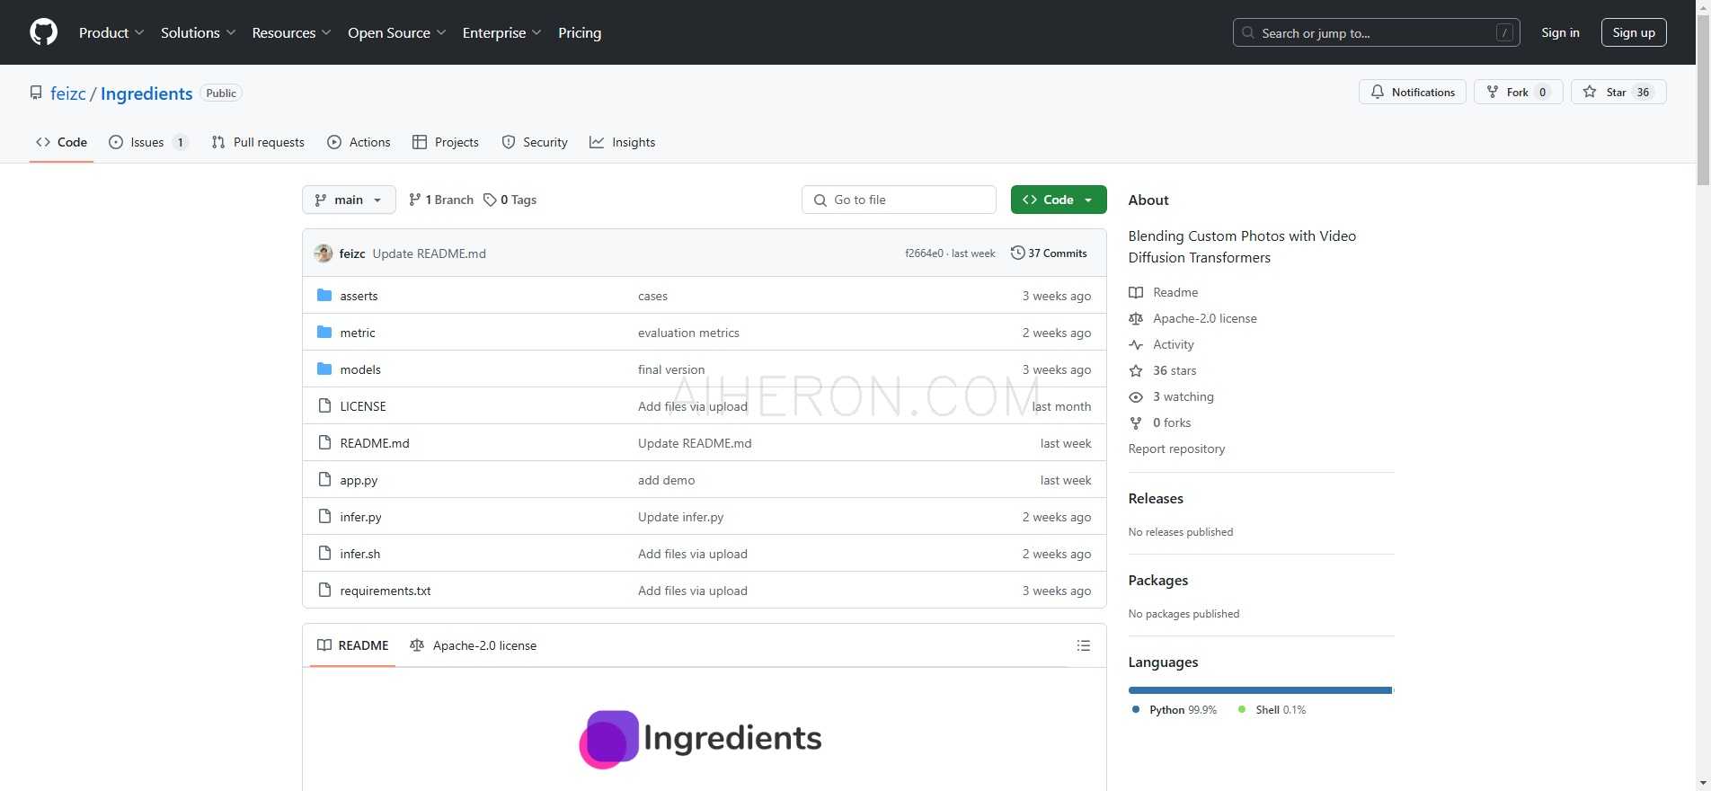Fork the repository
Viewport: 1711px width, 791px height.
pyautogui.click(x=1518, y=92)
